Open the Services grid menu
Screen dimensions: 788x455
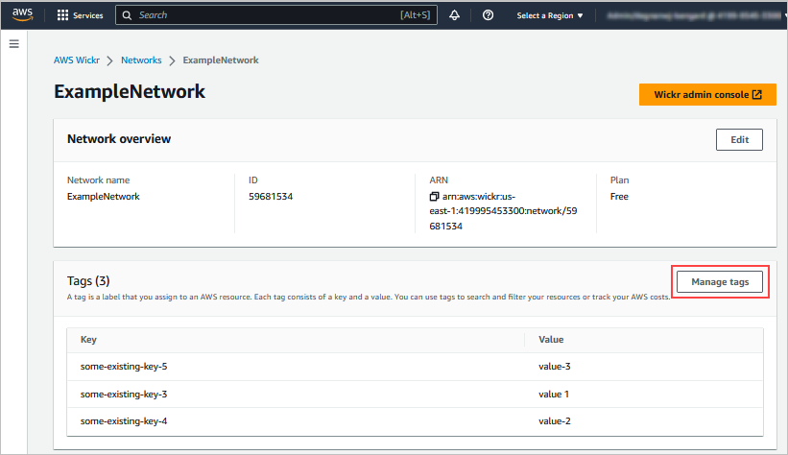point(81,15)
